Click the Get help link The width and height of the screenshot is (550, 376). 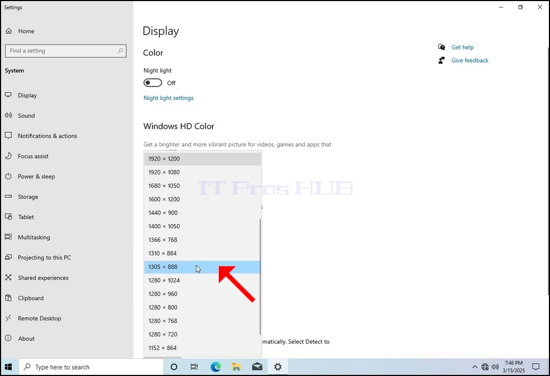tap(462, 47)
